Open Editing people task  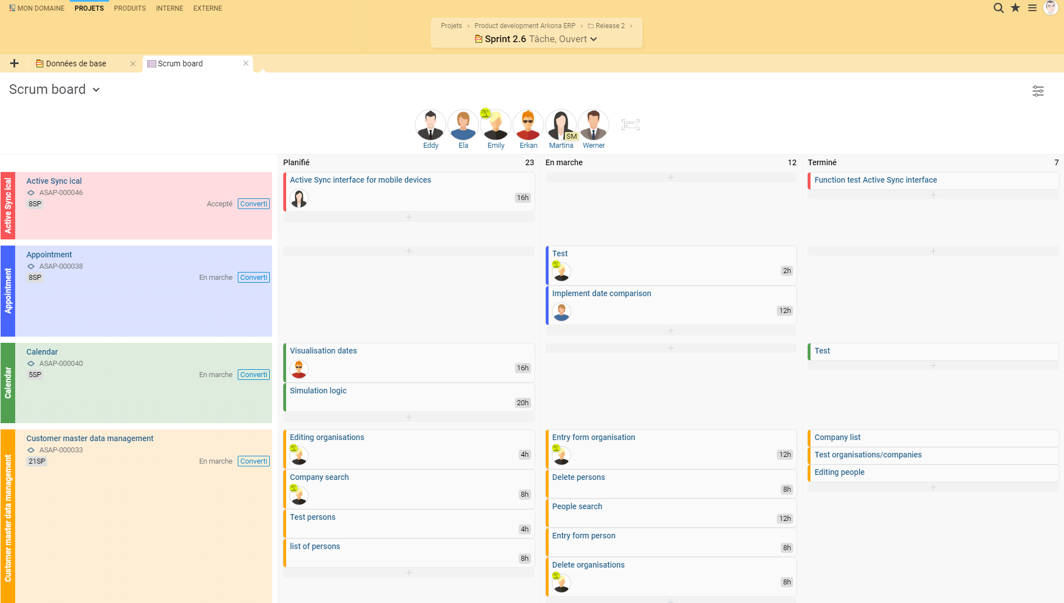coord(933,473)
